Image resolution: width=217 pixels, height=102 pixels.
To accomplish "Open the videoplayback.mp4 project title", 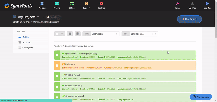I will (x=74, y=96).
